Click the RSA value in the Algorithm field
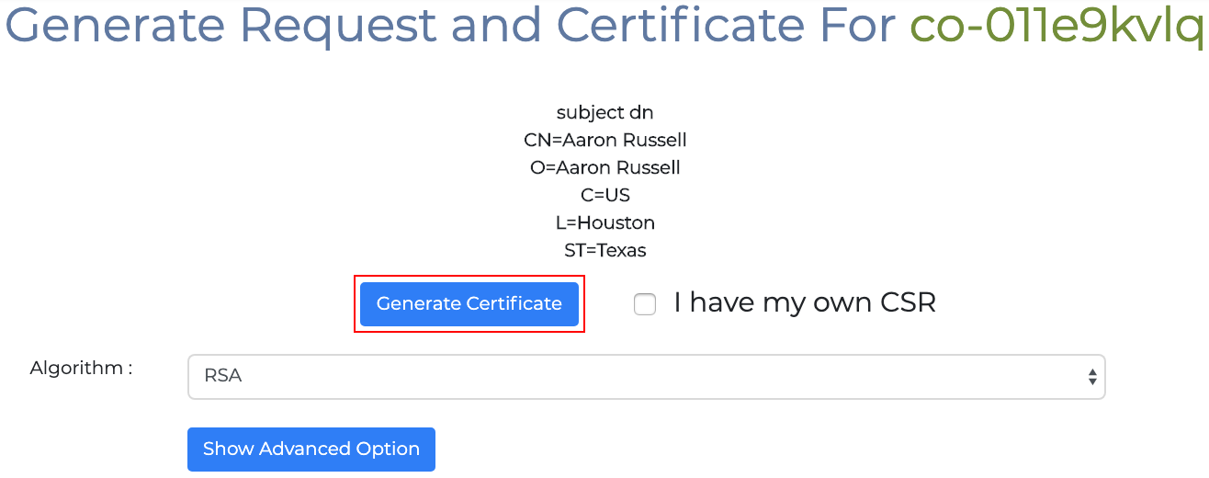Screen dimensions: 1209x478 coord(223,376)
